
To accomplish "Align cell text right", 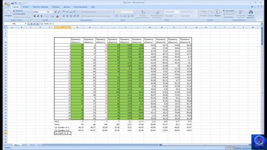I will [71, 16].
